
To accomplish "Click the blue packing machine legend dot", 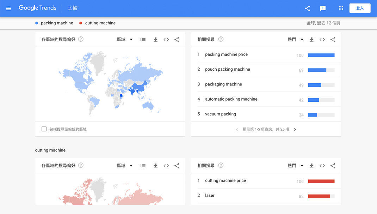I will coord(37,23).
